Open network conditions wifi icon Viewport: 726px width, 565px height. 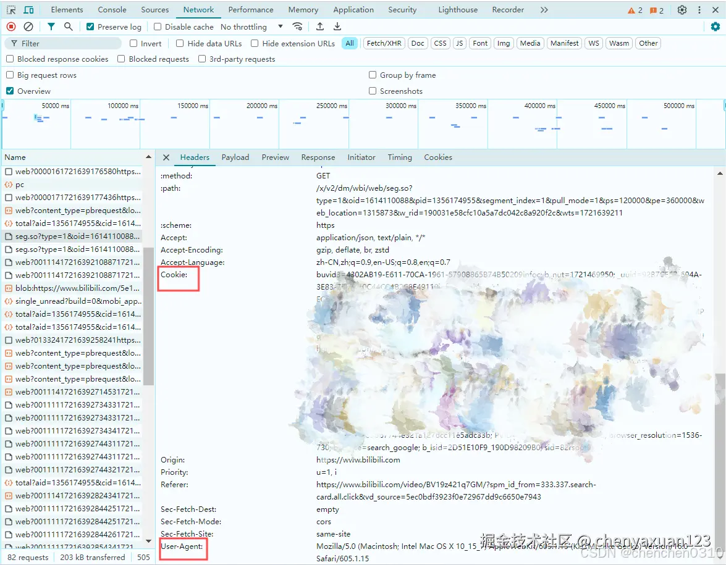298,27
